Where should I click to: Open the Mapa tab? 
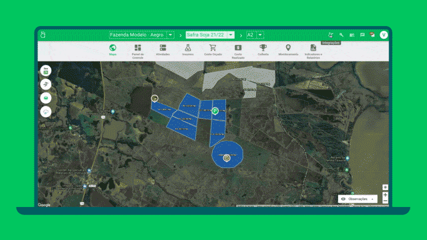coord(113,49)
